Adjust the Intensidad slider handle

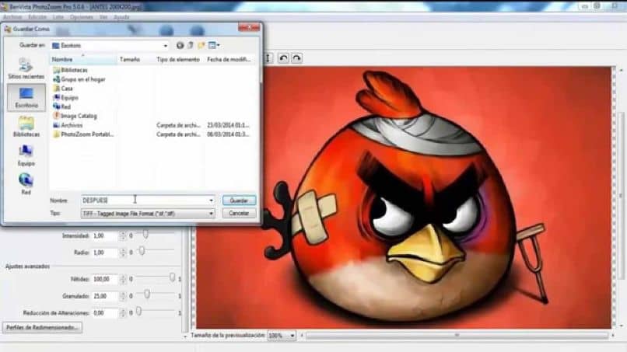pos(145,234)
